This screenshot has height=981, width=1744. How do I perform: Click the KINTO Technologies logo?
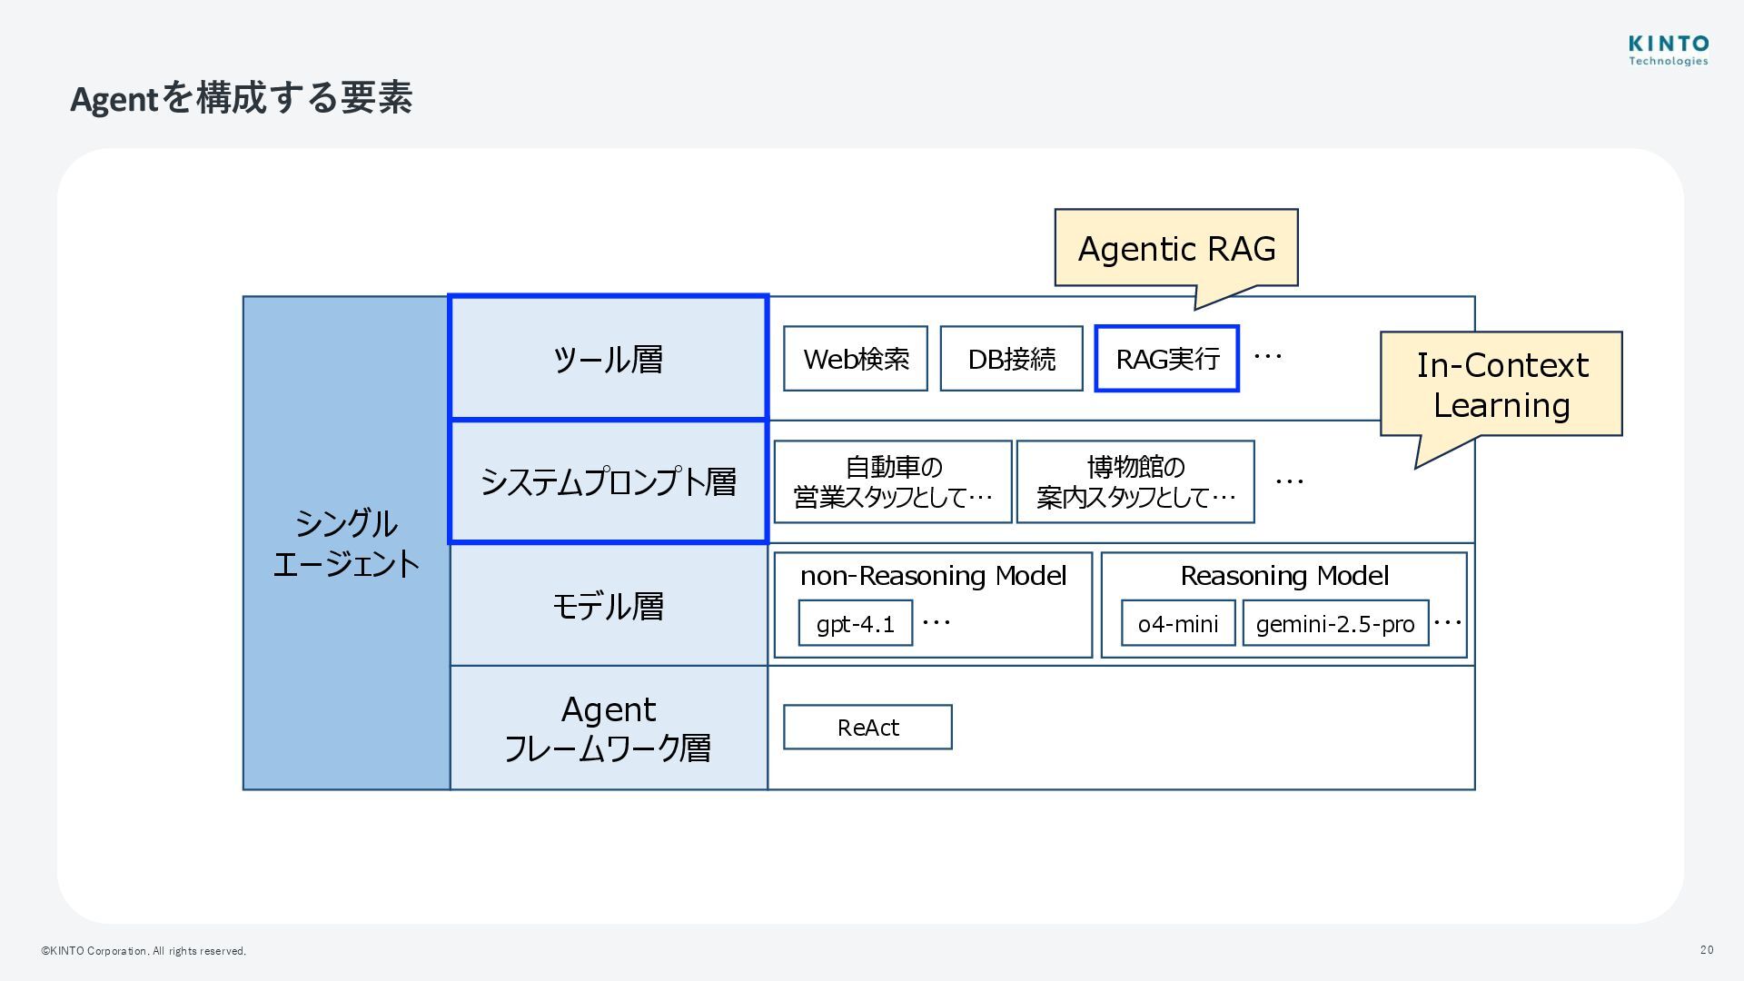pos(1668,51)
